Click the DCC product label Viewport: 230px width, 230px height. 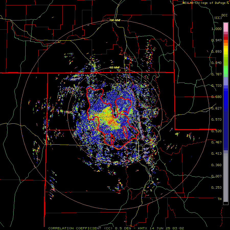tap(225, 15)
